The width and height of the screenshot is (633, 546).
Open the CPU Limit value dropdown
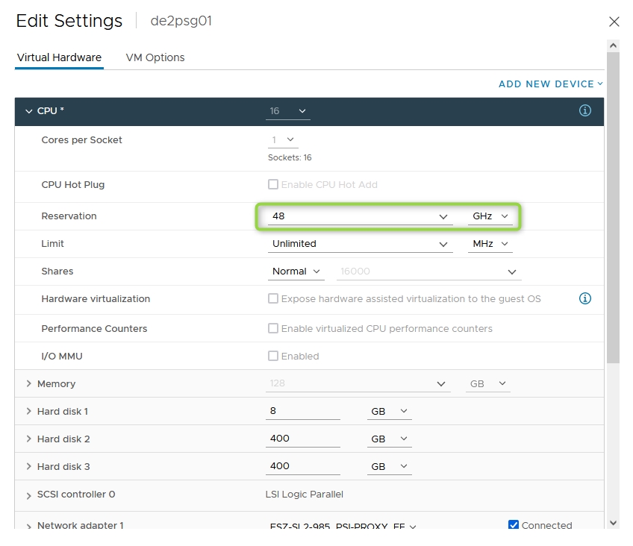pos(361,244)
